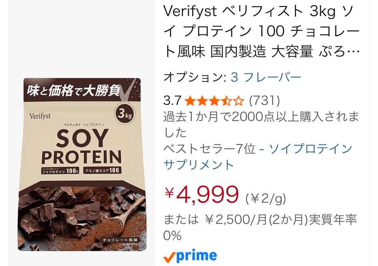This screenshot has height=266, width=378.
Task: Click the ベストセラー7位 ranking text
Action: coord(209,149)
